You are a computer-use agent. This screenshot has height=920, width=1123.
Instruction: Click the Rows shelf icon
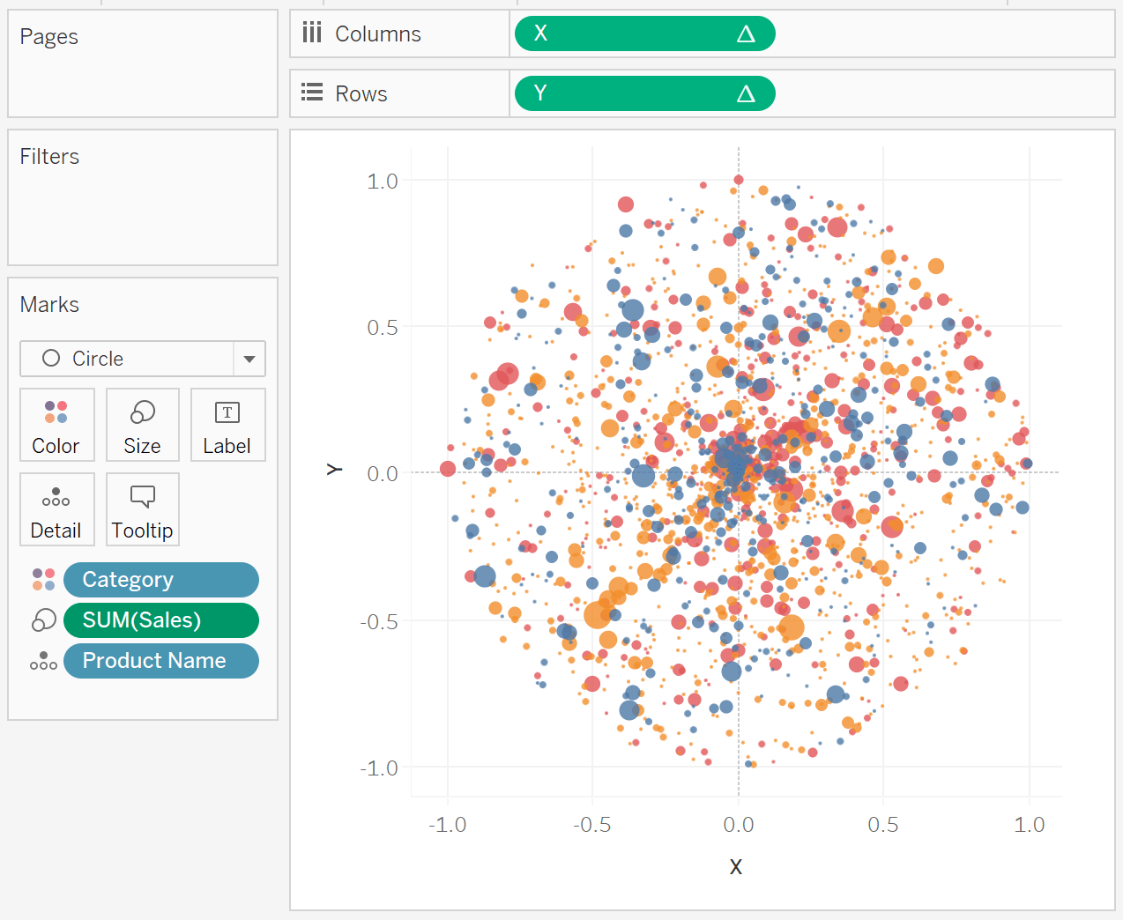(310, 93)
